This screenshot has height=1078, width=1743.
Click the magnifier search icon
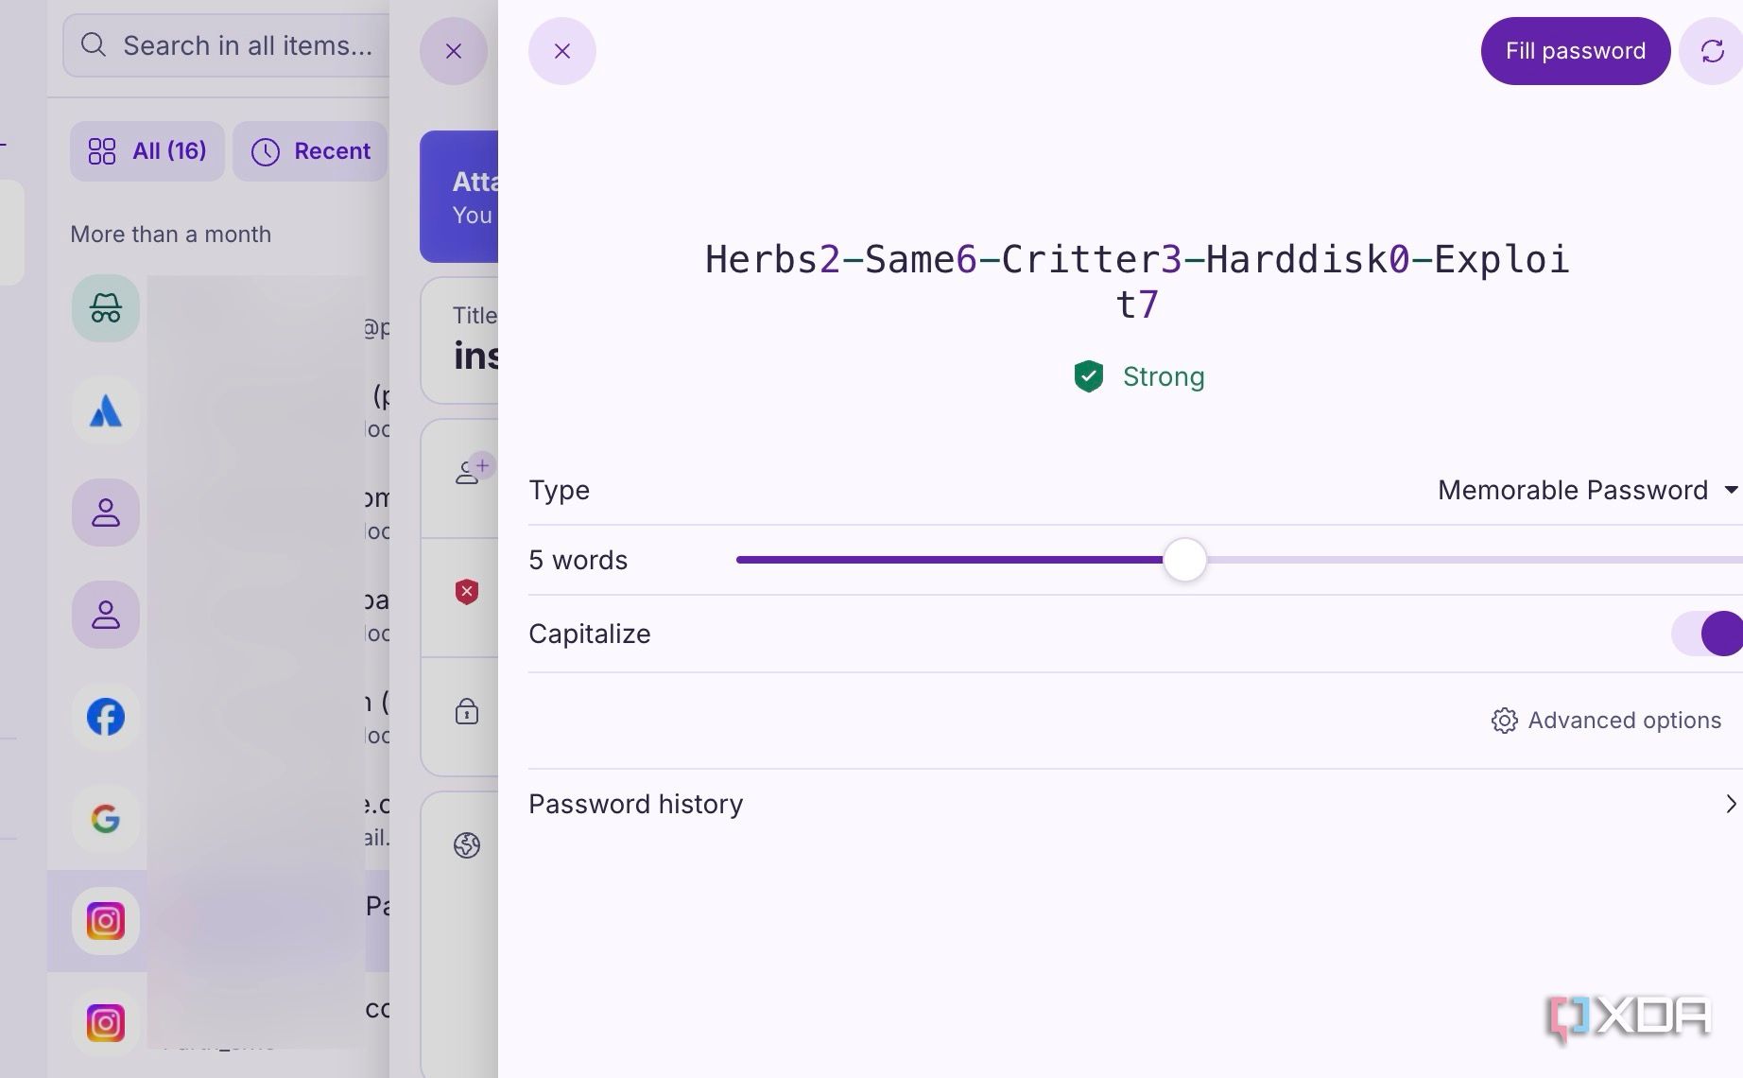point(94,44)
